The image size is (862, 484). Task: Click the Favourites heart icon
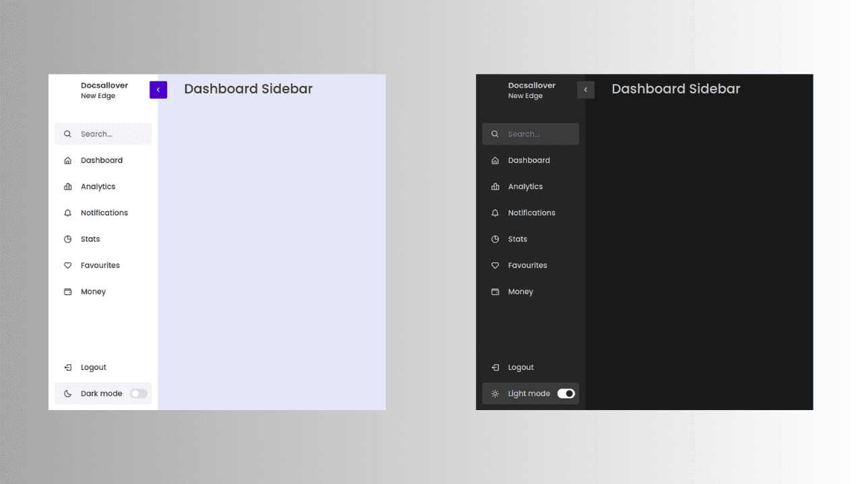click(67, 265)
